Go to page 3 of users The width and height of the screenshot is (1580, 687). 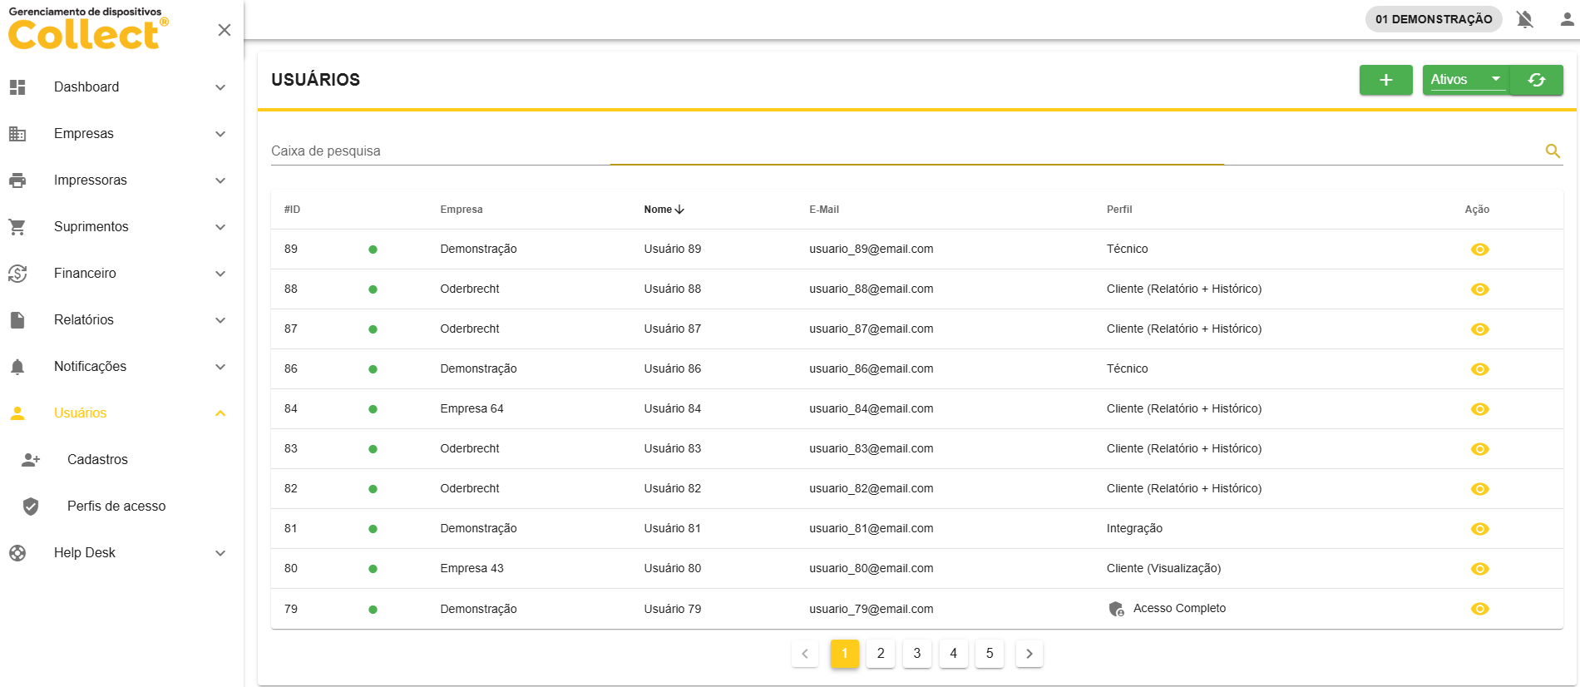tap(916, 654)
